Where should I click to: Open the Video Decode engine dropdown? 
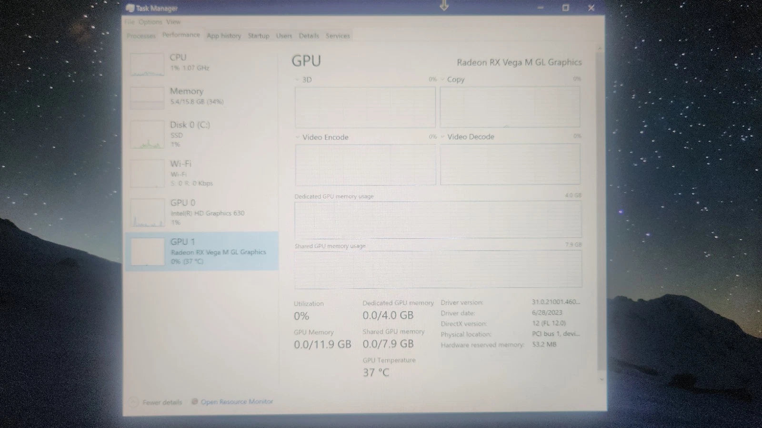442,137
